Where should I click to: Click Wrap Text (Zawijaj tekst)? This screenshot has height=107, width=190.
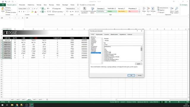[x=57, y=9]
